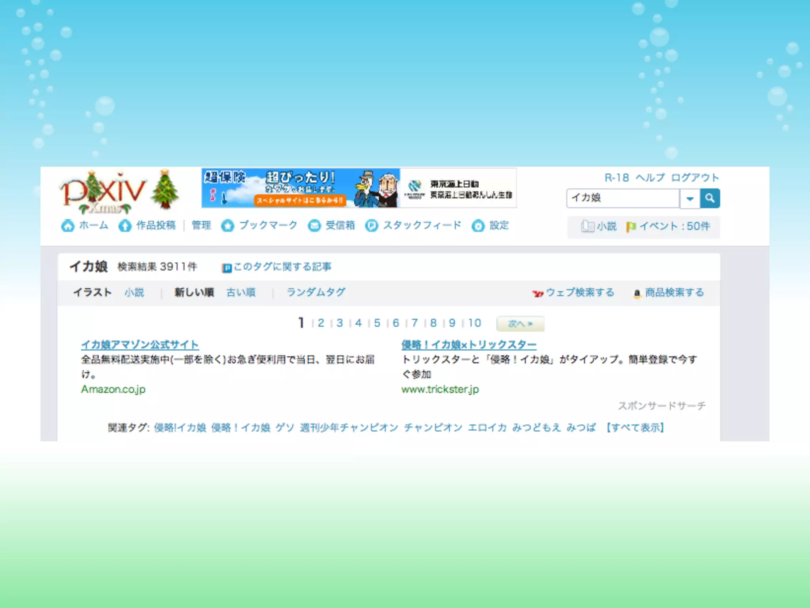Viewport: 810px width, 608px height.
Task: Click the 作品投稿 upload icon
Action: [125, 226]
